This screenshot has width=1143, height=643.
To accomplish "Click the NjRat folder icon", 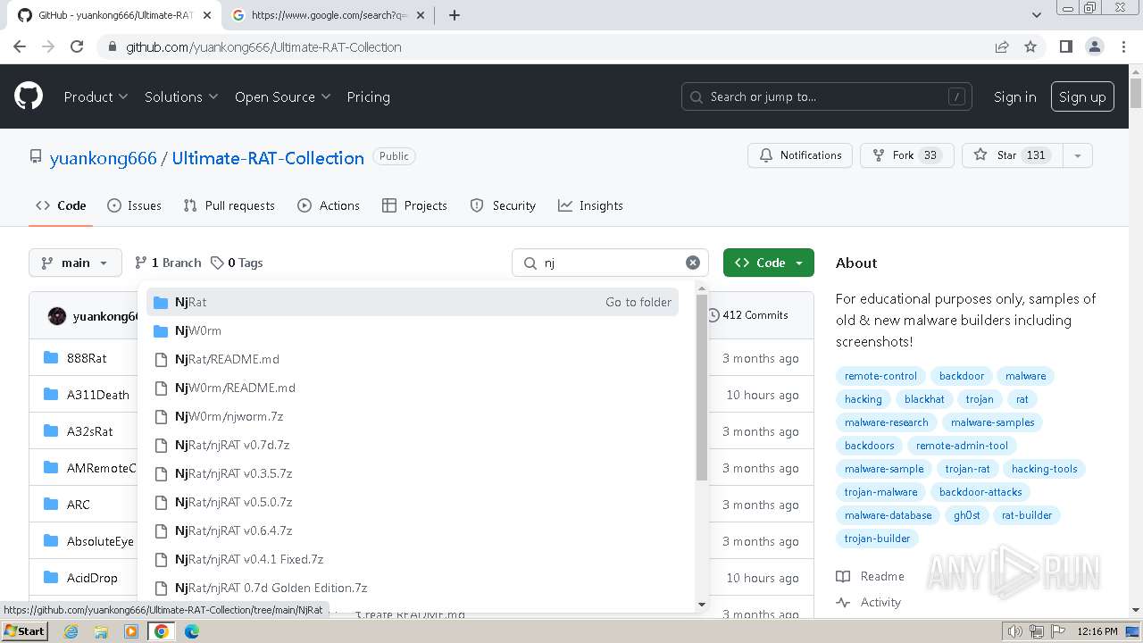I will click(x=161, y=302).
